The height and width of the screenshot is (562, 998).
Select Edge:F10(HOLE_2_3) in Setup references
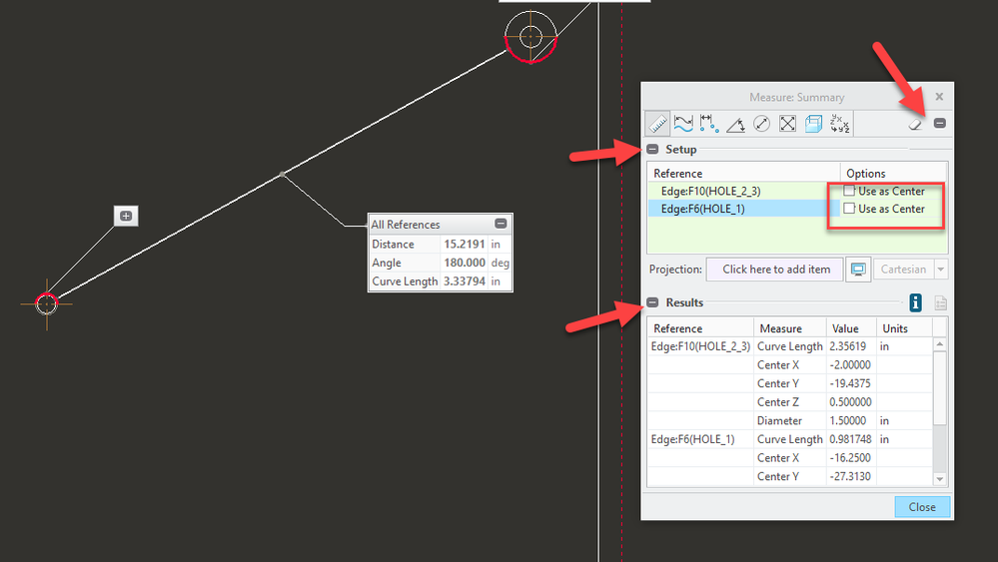coord(710,191)
